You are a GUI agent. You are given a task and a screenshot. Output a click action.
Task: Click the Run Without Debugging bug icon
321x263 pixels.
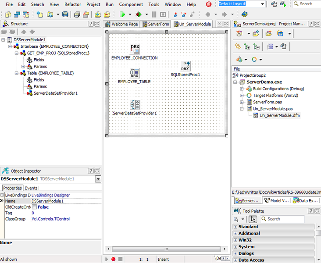pyautogui.click(x=139, y=14)
